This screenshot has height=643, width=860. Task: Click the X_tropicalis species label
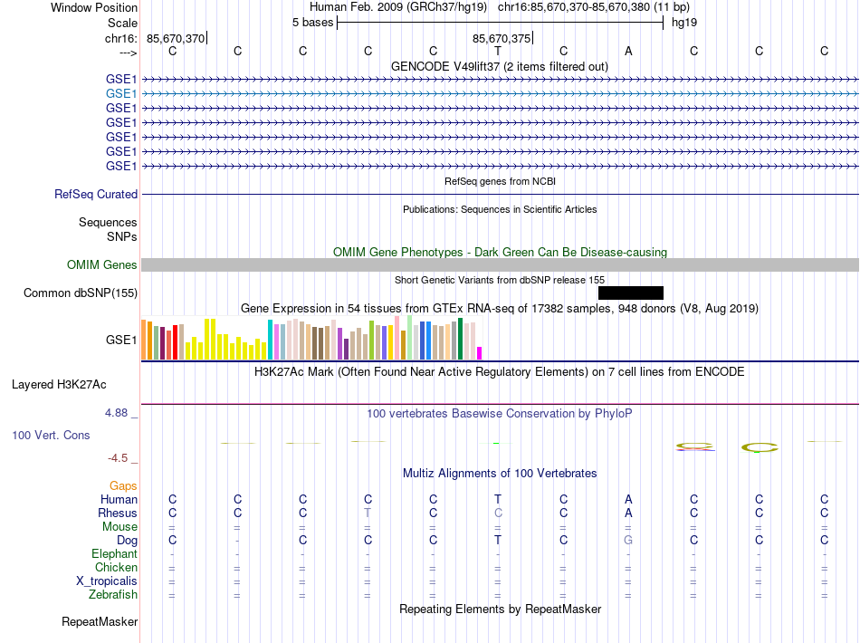[x=107, y=581]
